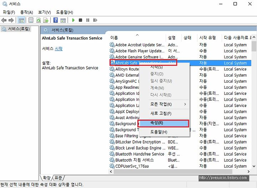Image resolution: width=257 pixels, height=188 pixels.
Task: Click gear icon of AMD External row
Action: coord(112,75)
